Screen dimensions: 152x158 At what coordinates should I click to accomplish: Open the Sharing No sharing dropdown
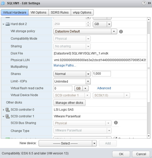[72, 46]
